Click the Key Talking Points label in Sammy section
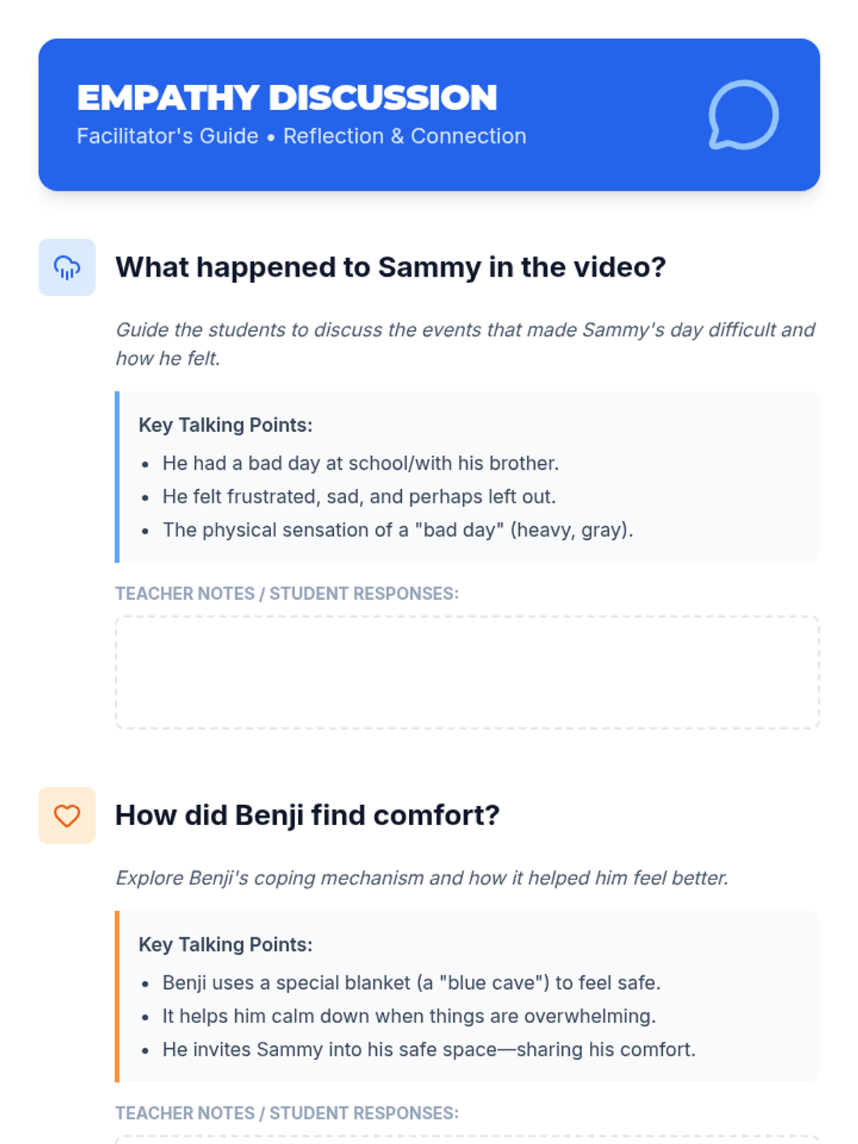The image size is (858, 1144). tap(225, 425)
